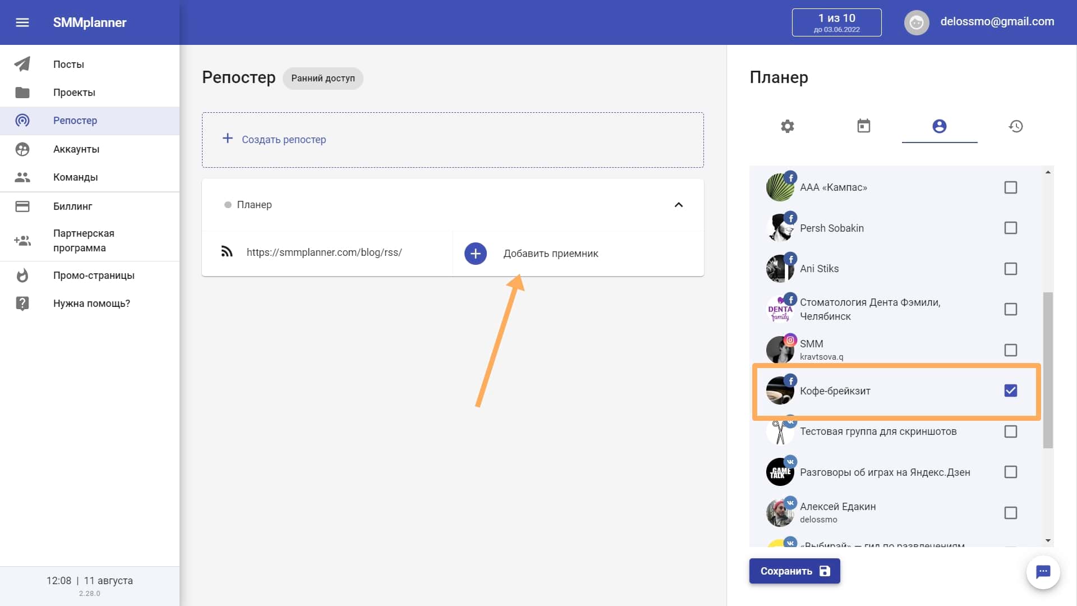
Task: Check Разговоры об играх на Яндекс.Дзен checkbox
Action: [1011, 472]
